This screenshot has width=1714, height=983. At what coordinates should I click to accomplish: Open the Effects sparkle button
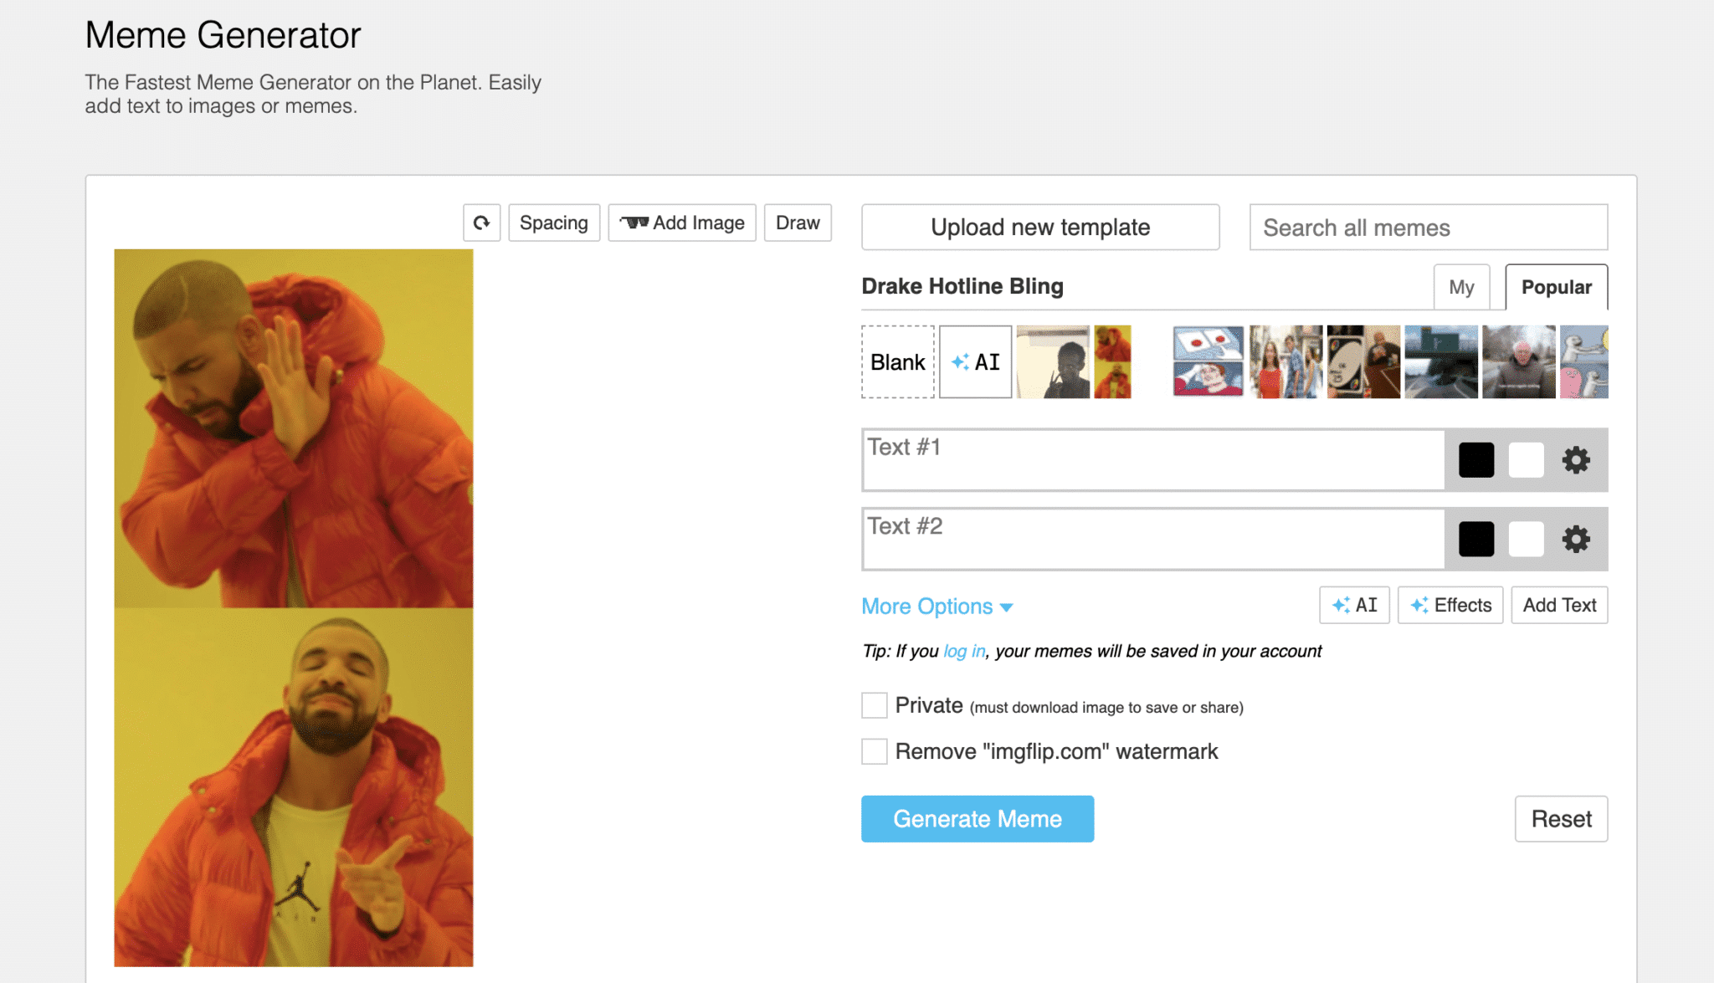pos(1450,605)
